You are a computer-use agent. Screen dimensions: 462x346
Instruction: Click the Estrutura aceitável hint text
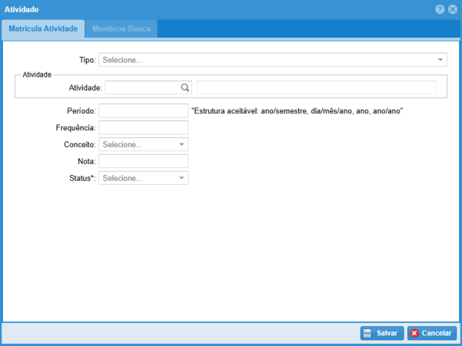(x=297, y=110)
